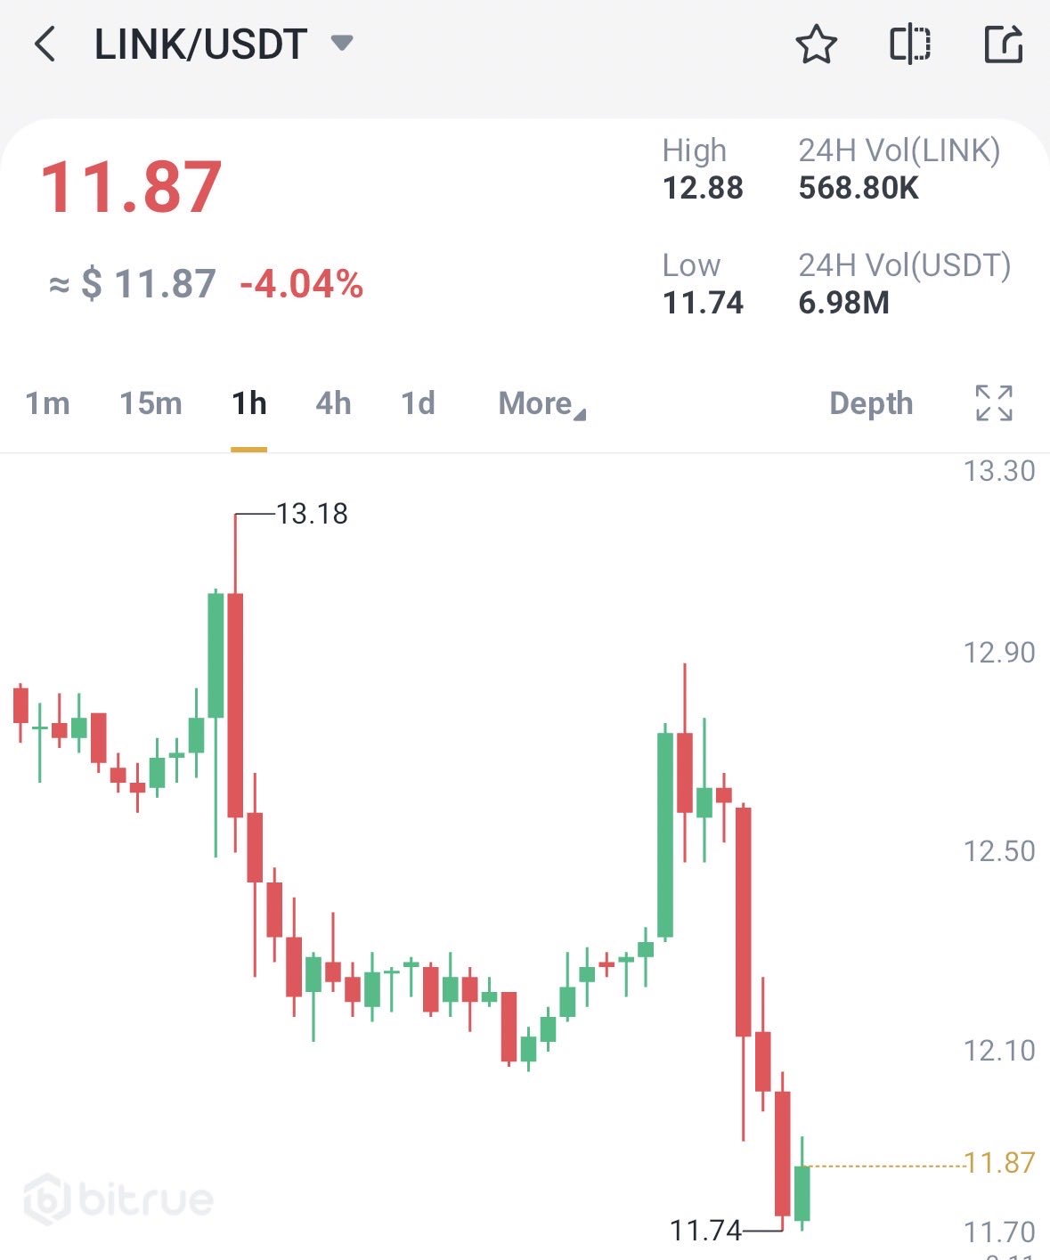
Task: Tap the 13.18 high price marker
Action: (312, 514)
